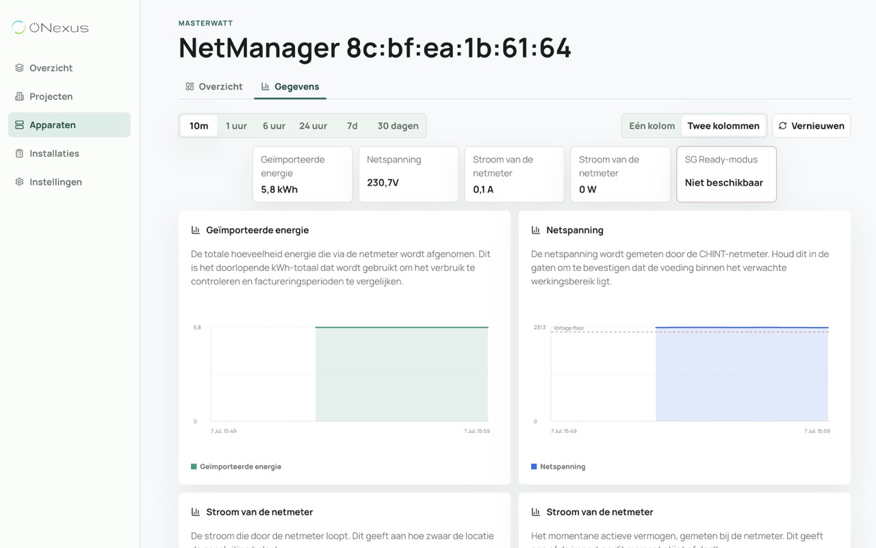The image size is (876, 548).
Task: Open Instellingen in the sidebar
Action: [69, 182]
